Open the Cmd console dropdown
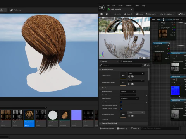This screenshot has height=139, width=186. 134,129
